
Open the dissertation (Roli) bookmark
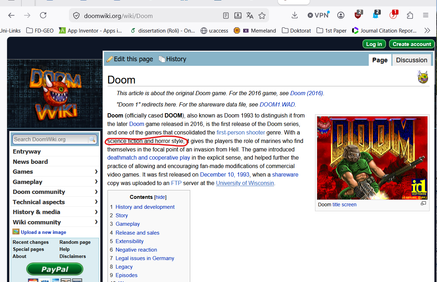(163, 31)
